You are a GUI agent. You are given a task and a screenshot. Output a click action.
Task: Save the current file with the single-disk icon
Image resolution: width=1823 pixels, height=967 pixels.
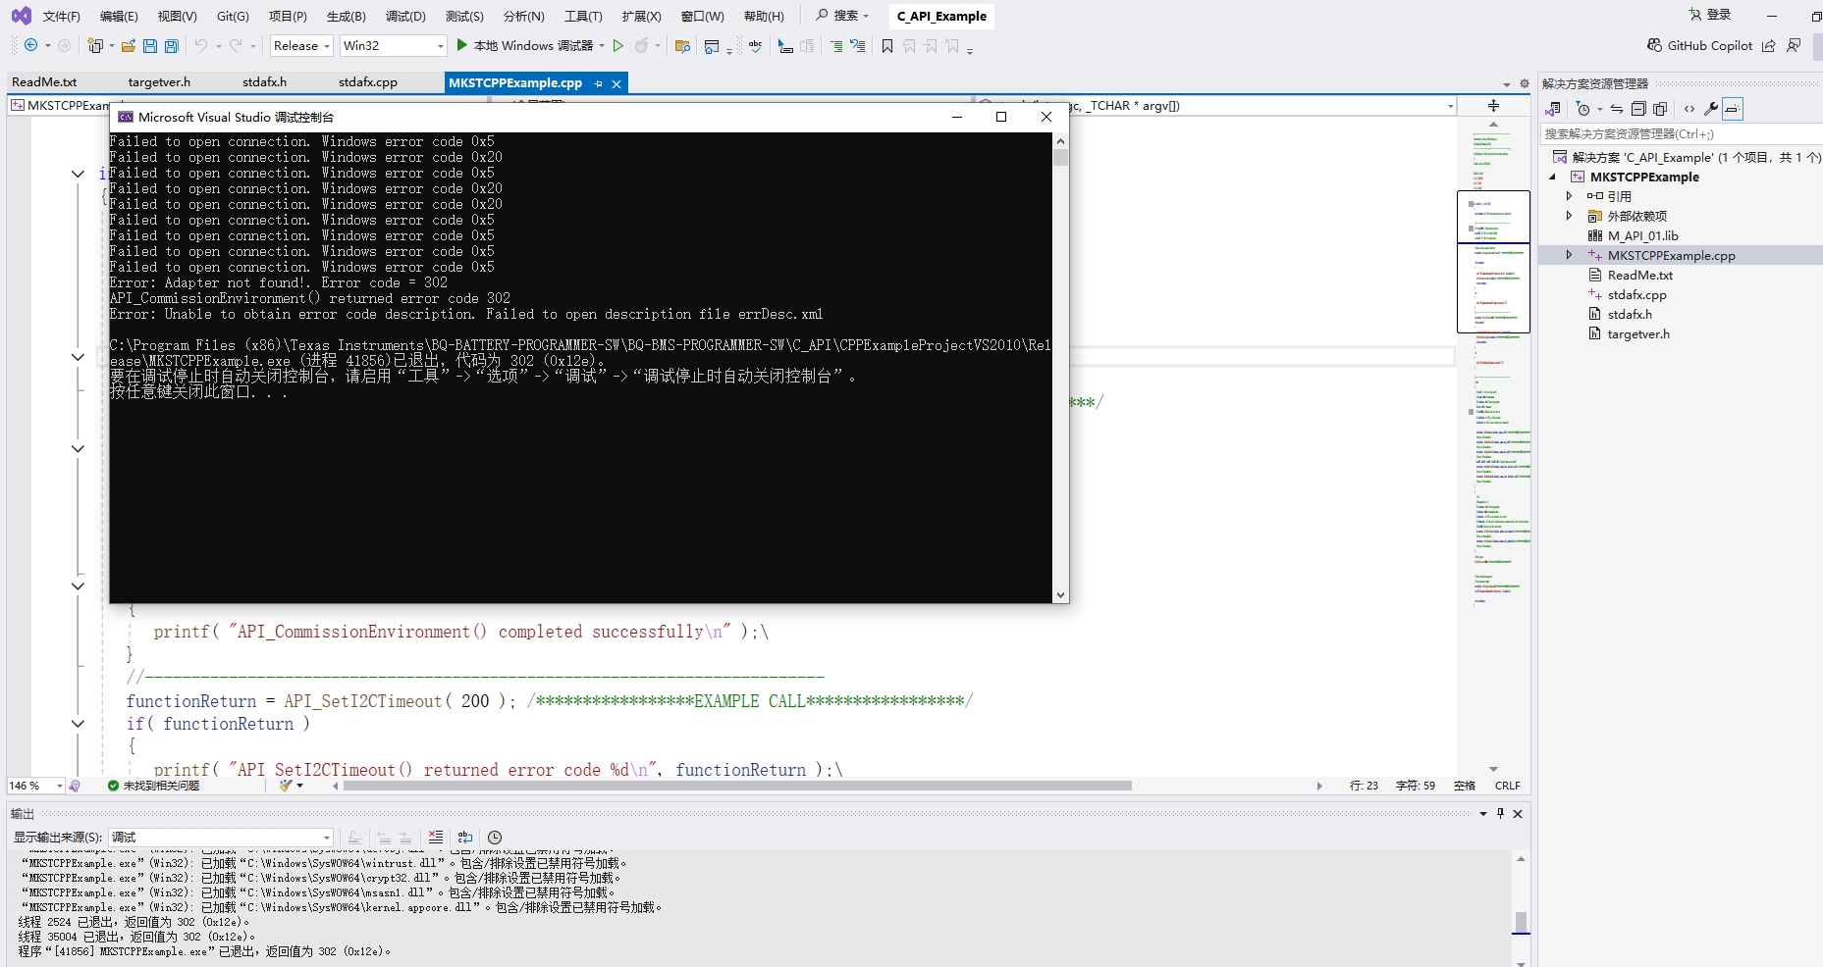tap(150, 45)
